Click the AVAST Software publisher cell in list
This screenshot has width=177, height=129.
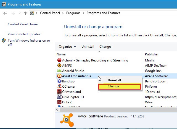[157, 76]
